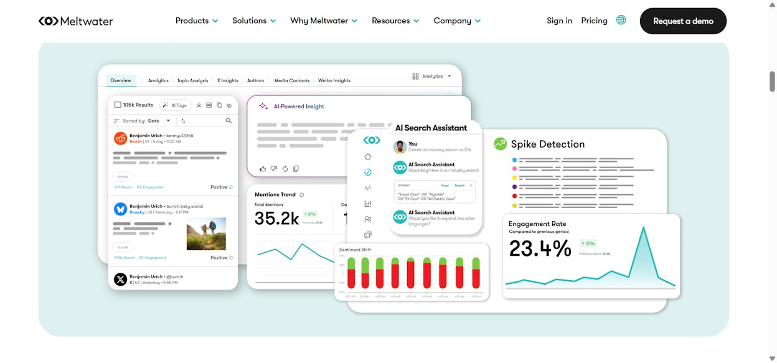
Task: Open the Analytics dropdown in dashboard
Action: tap(431, 76)
